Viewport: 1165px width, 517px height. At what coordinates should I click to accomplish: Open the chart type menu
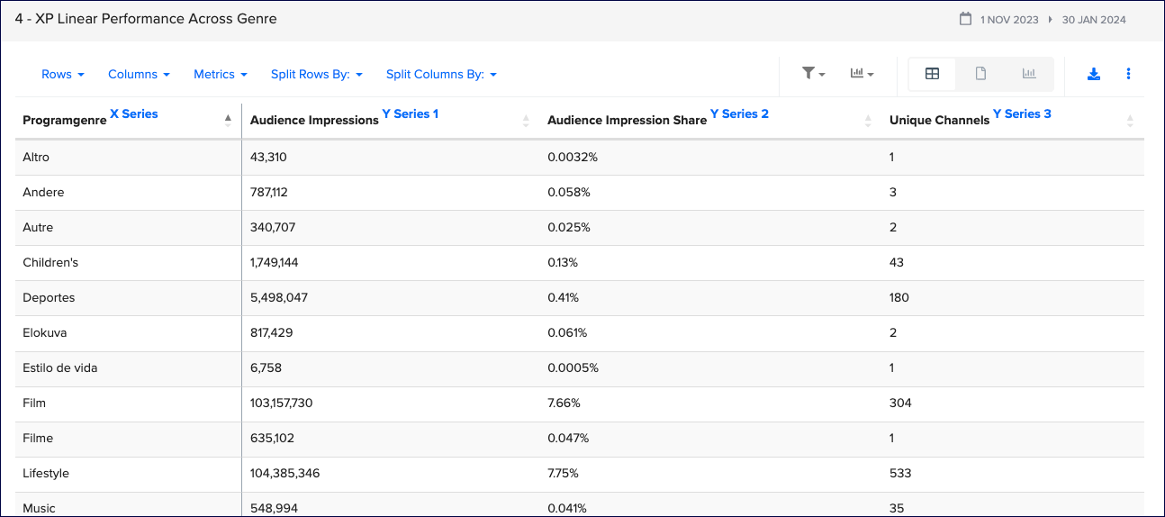862,74
